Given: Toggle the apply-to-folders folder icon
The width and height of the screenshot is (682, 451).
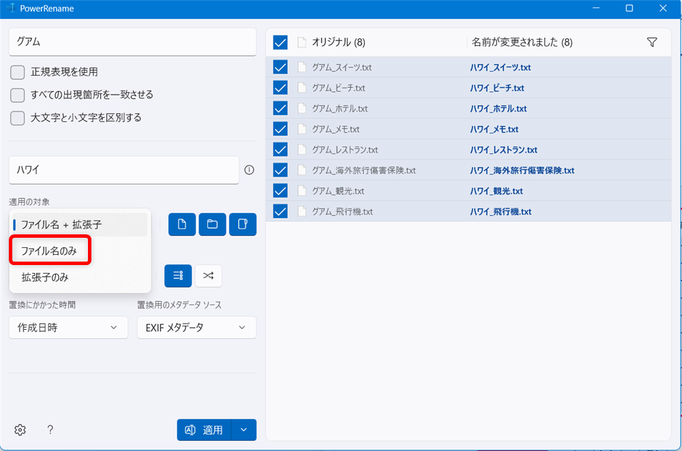Looking at the screenshot, I should click(212, 224).
